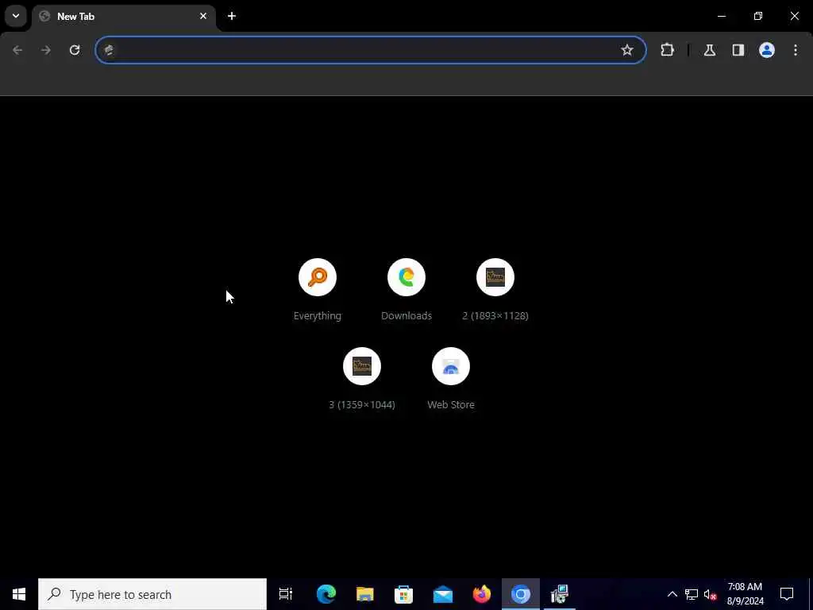Open the notifications action center
Viewport: 813px width, 610px height.
pyautogui.click(x=787, y=594)
